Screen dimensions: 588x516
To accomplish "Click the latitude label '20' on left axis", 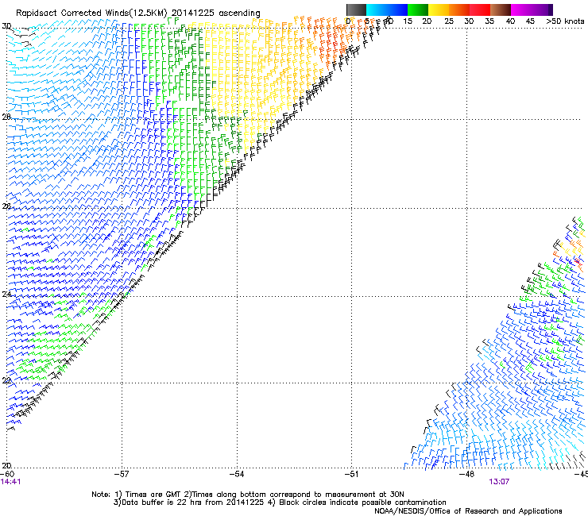I will click(6, 466).
